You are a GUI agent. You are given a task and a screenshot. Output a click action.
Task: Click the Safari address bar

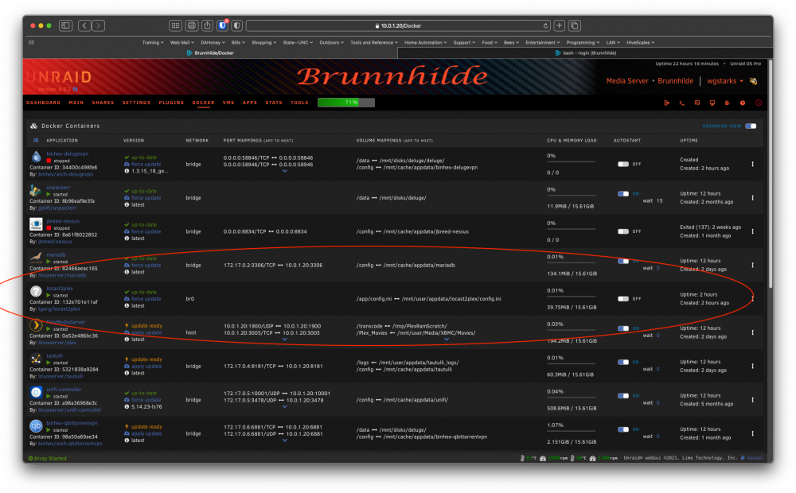pyautogui.click(x=399, y=25)
